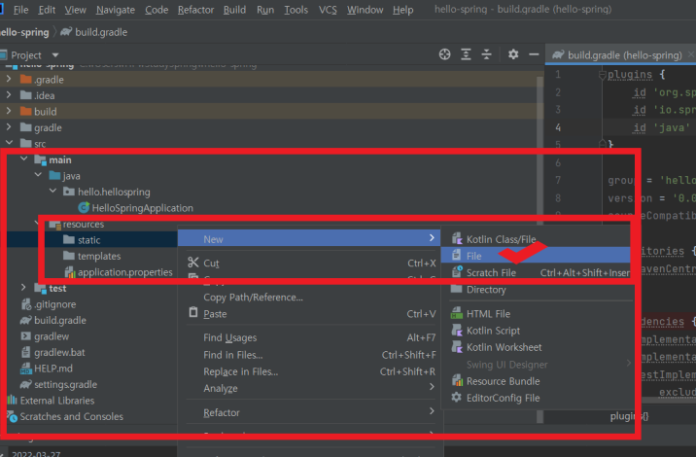Click the HelloSpringApplication class icon
The image size is (696, 457).
[x=84, y=207]
